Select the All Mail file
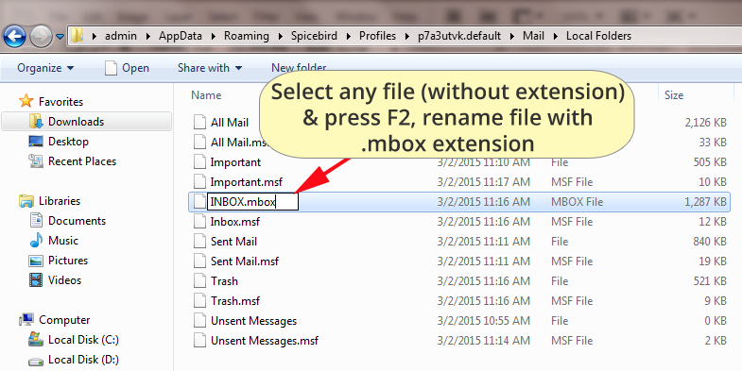This screenshot has height=371, width=742. click(230, 123)
